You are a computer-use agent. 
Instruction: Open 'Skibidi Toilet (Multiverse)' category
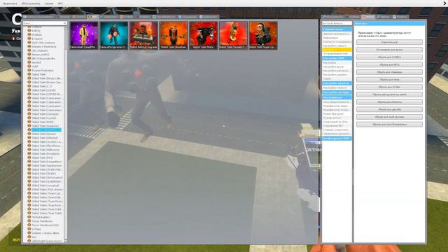pyautogui.click(x=45, y=150)
